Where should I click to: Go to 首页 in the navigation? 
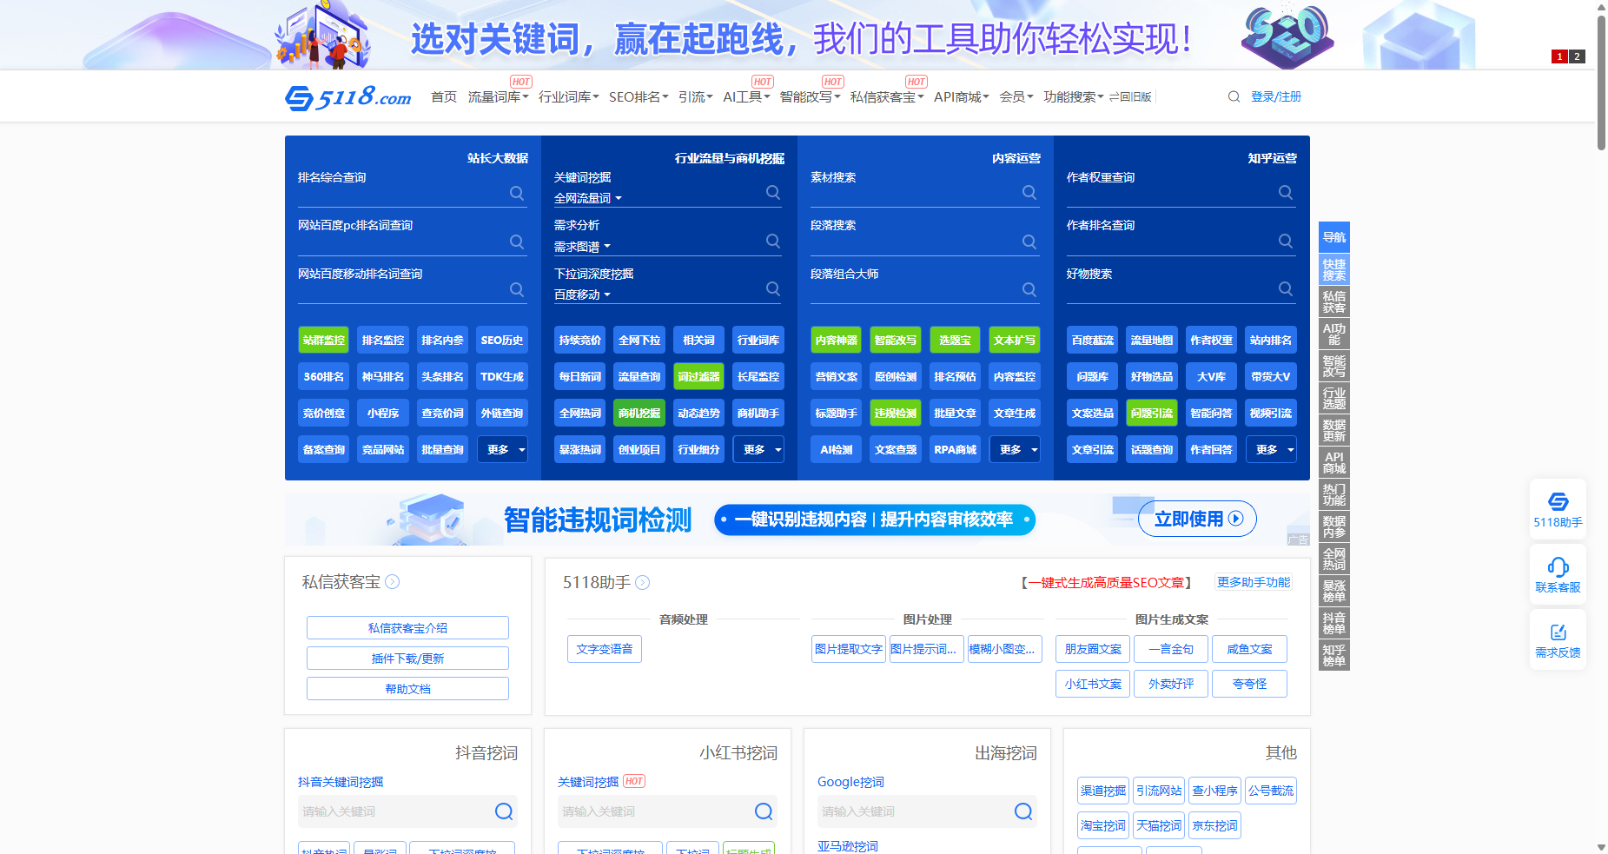(x=444, y=97)
